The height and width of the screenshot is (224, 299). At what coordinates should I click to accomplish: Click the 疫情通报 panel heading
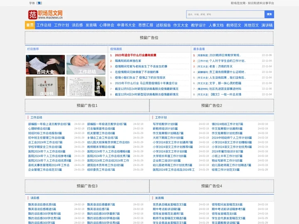(x=116, y=49)
